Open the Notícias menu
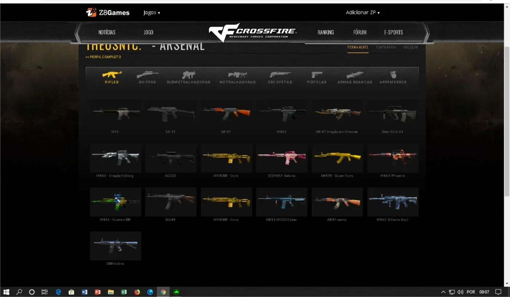510x297 pixels. (107, 32)
